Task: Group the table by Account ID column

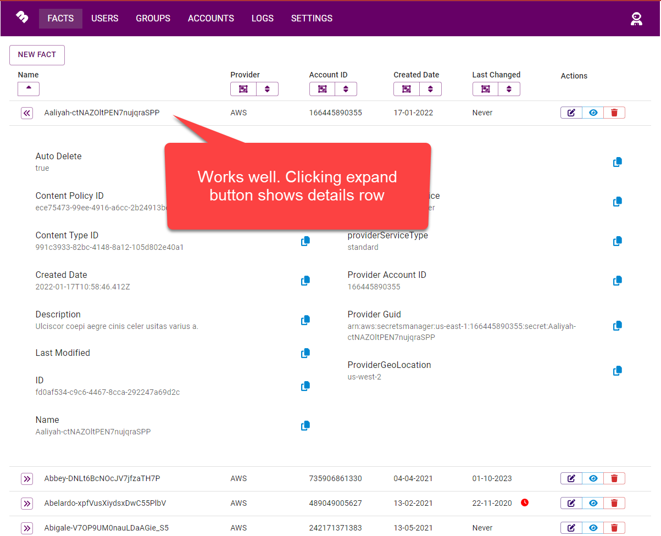Action: pos(322,89)
